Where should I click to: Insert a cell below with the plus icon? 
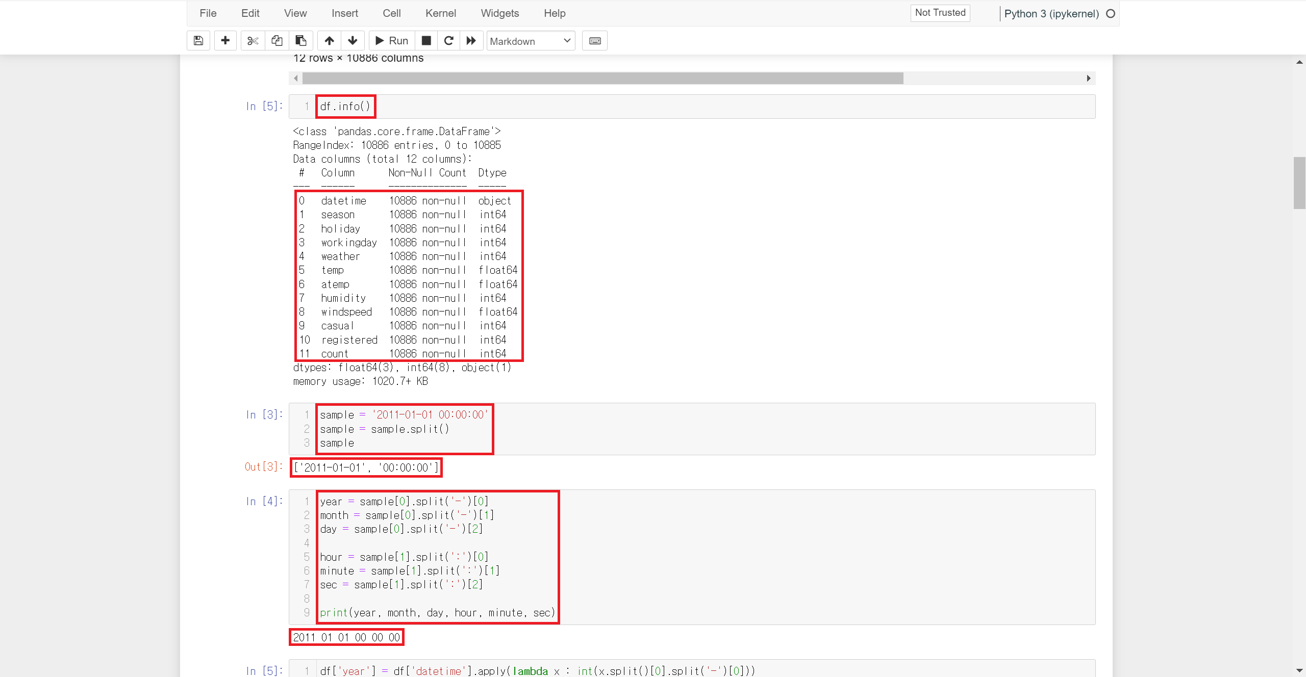pyautogui.click(x=225, y=41)
